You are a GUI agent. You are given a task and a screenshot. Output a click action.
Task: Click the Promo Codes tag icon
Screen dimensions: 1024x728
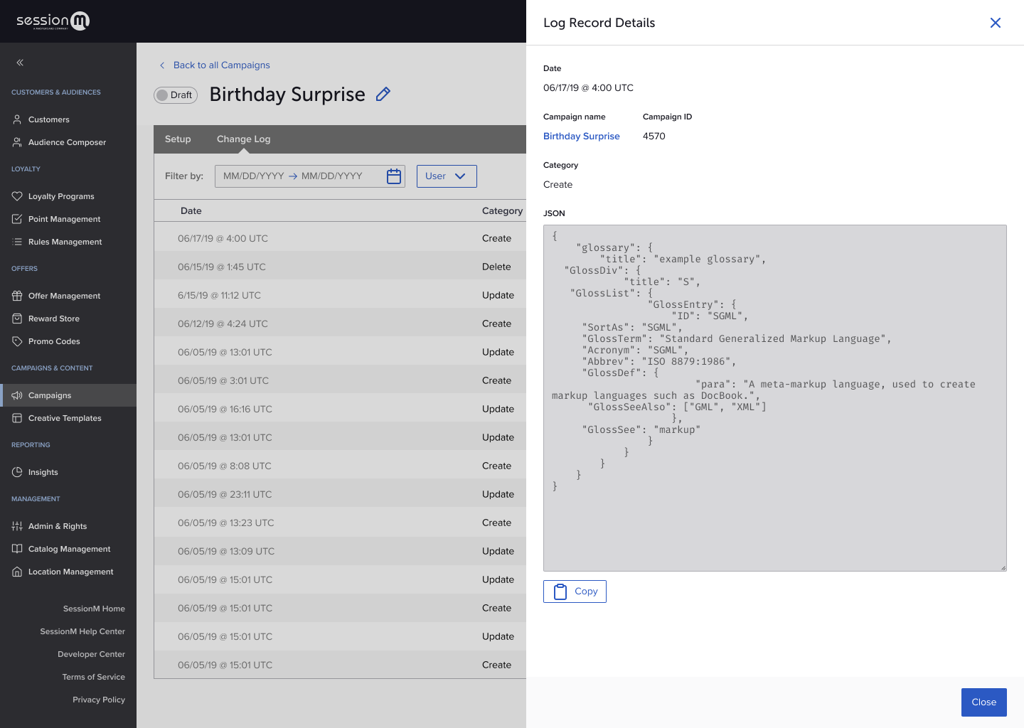click(x=17, y=341)
